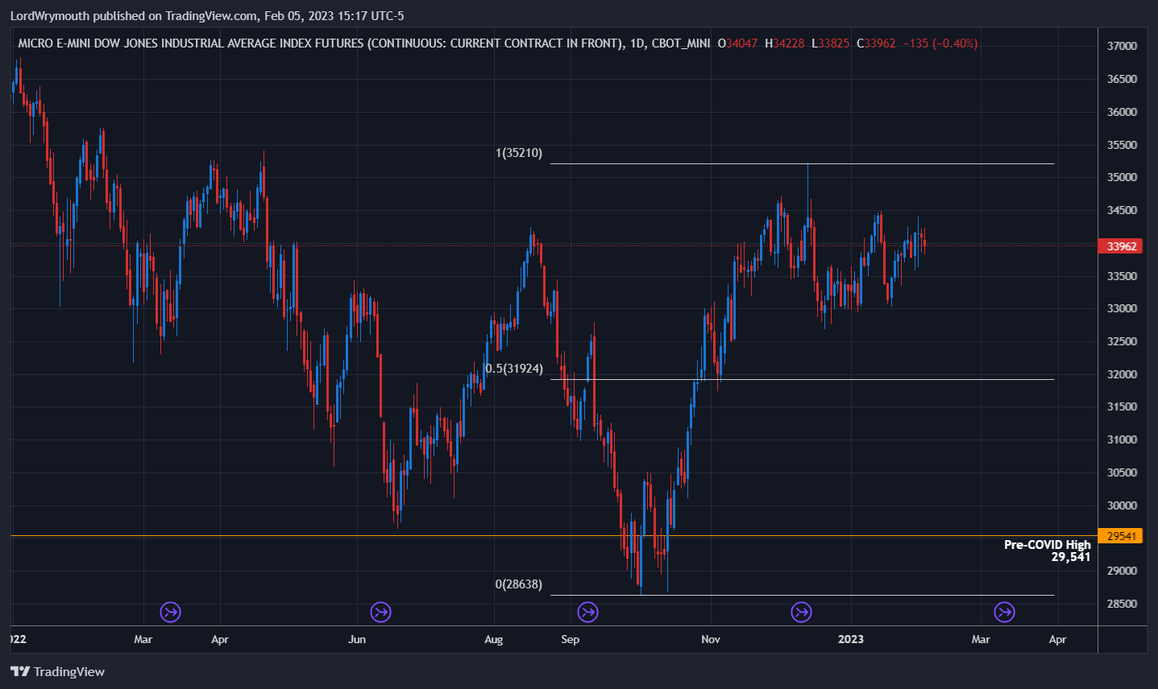Click the open value O34047
1158x689 pixels.
[737, 43]
